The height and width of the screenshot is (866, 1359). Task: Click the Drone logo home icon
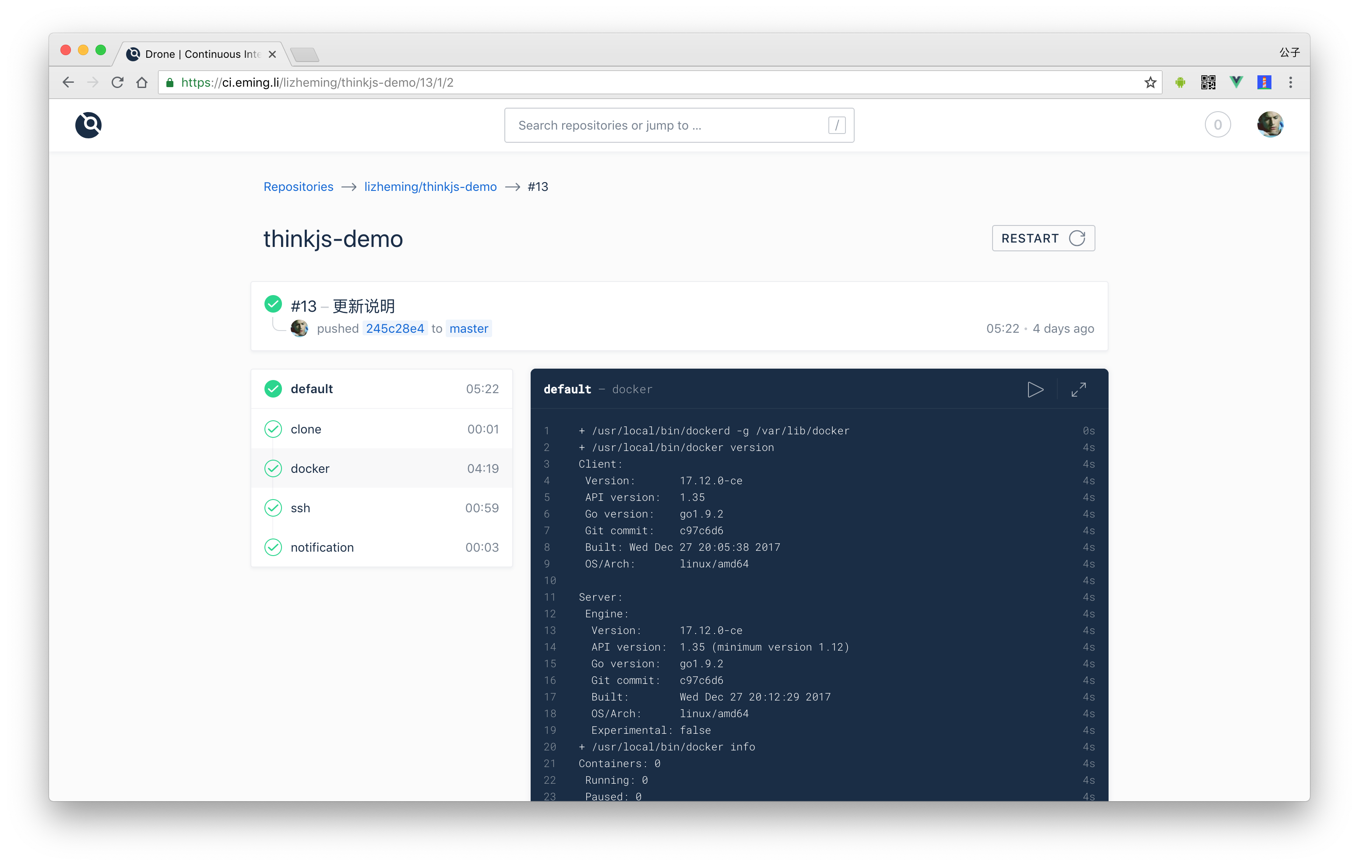pos(88,125)
